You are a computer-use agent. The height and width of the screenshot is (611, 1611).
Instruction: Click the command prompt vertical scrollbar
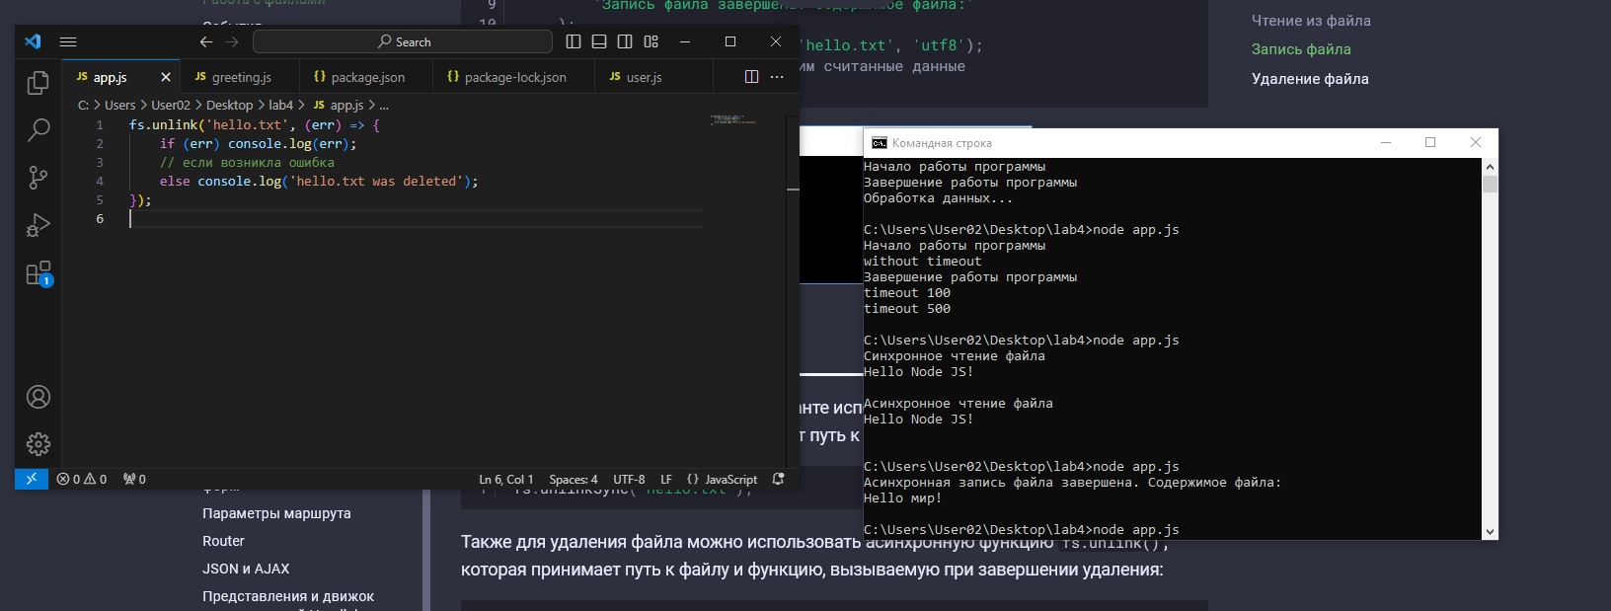coord(1490,345)
